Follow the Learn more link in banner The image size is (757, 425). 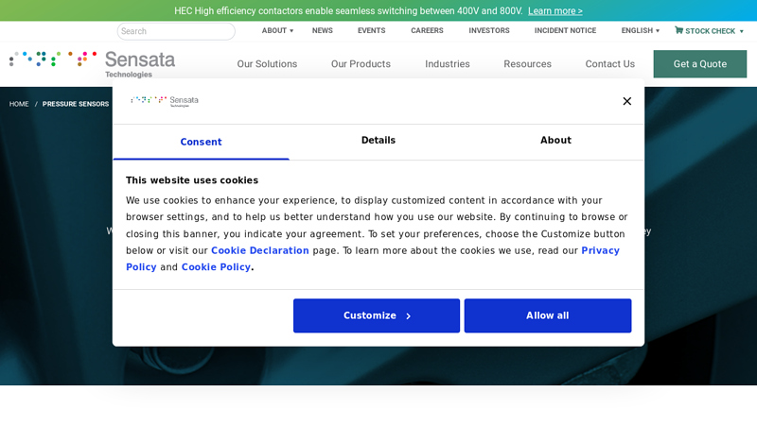click(555, 11)
